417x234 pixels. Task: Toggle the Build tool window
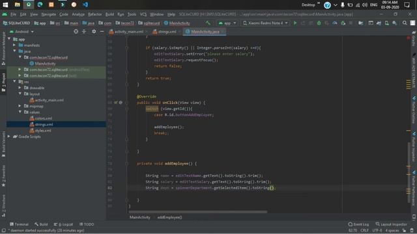coord(41,224)
